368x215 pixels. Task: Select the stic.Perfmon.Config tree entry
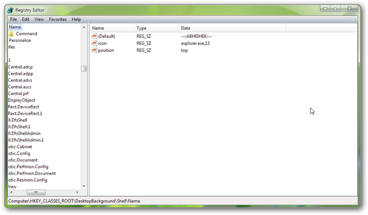pyautogui.click(x=28, y=167)
